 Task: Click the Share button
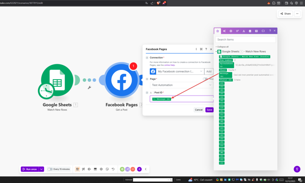[286, 14]
